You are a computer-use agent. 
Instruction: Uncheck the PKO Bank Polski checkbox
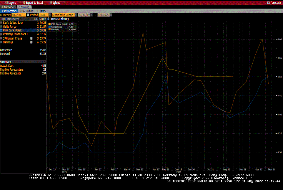pos(2,30)
